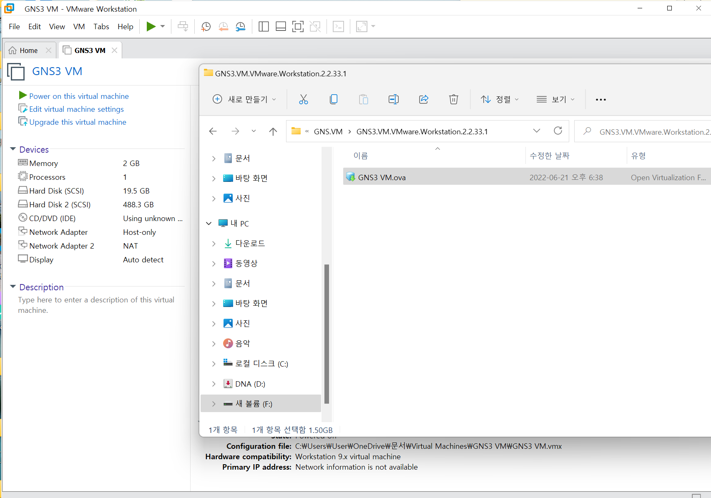Open the 정렬 sort dropdown
711x498 pixels.
click(500, 99)
